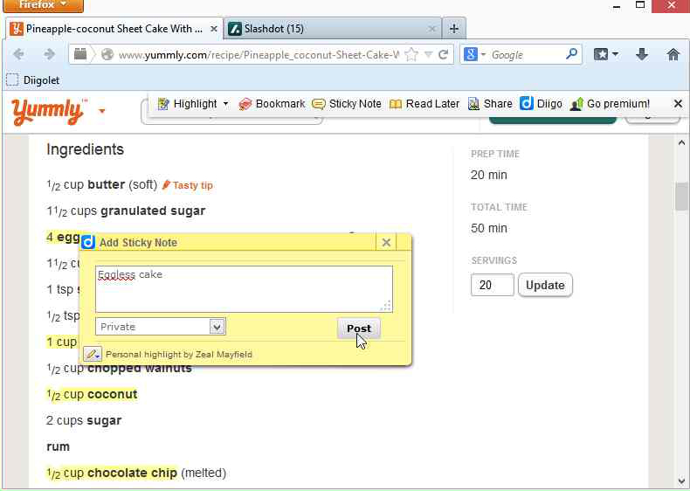Open the Google search engine selector
690x491 pixels.
(x=474, y=55)
